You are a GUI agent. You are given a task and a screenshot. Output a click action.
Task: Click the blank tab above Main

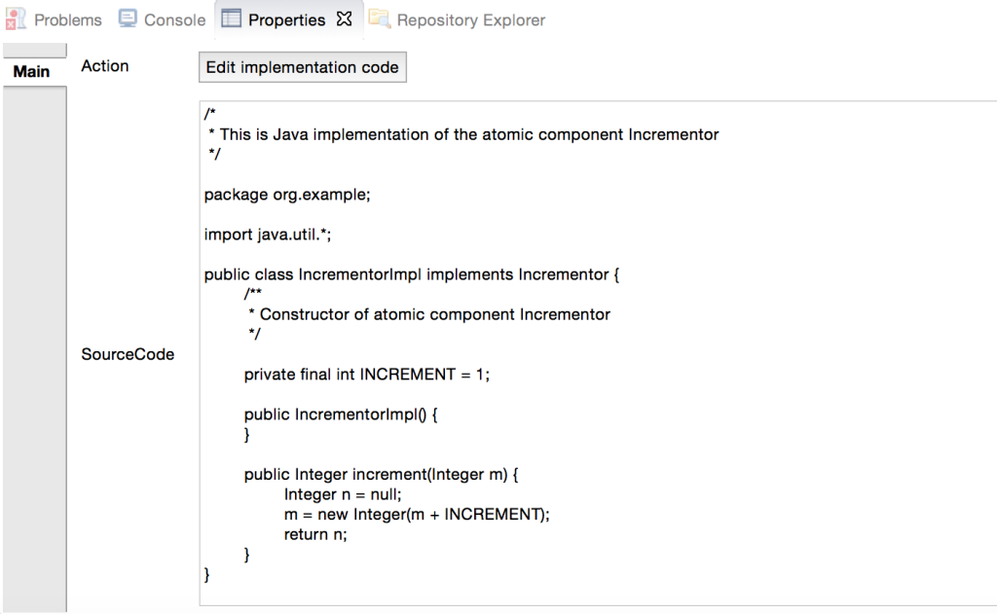coord(35,51)
